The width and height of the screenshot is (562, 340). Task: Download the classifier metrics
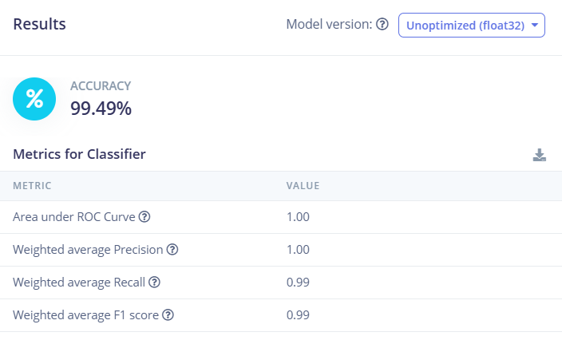540,155
